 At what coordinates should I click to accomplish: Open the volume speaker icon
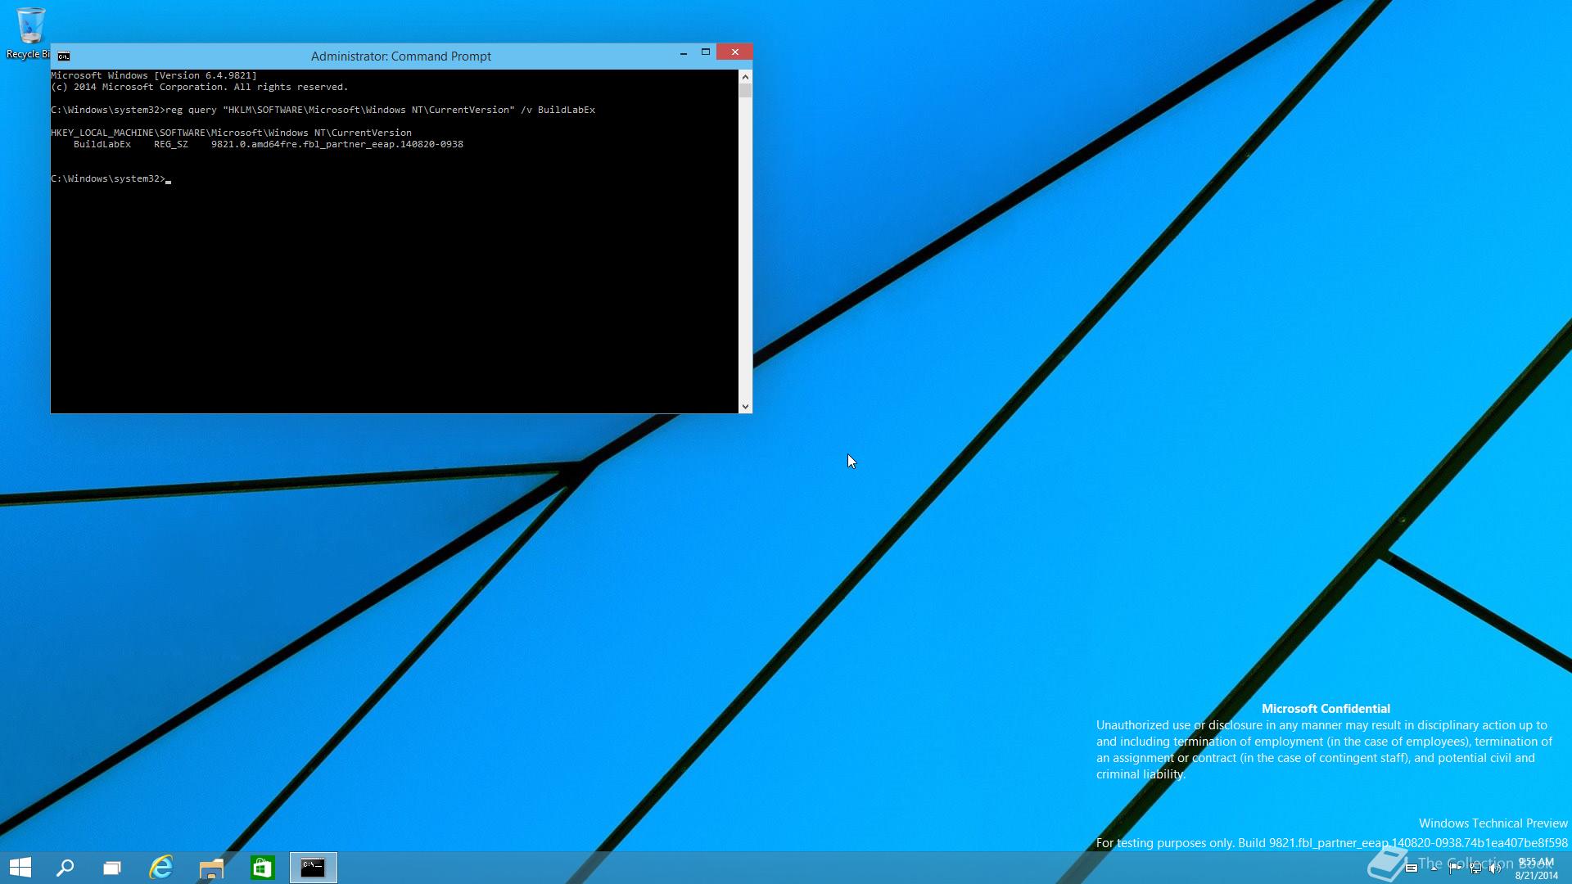[x=1495, y=868]
